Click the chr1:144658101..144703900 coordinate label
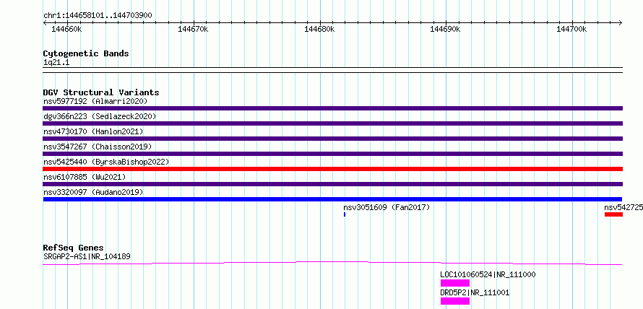 98,16
